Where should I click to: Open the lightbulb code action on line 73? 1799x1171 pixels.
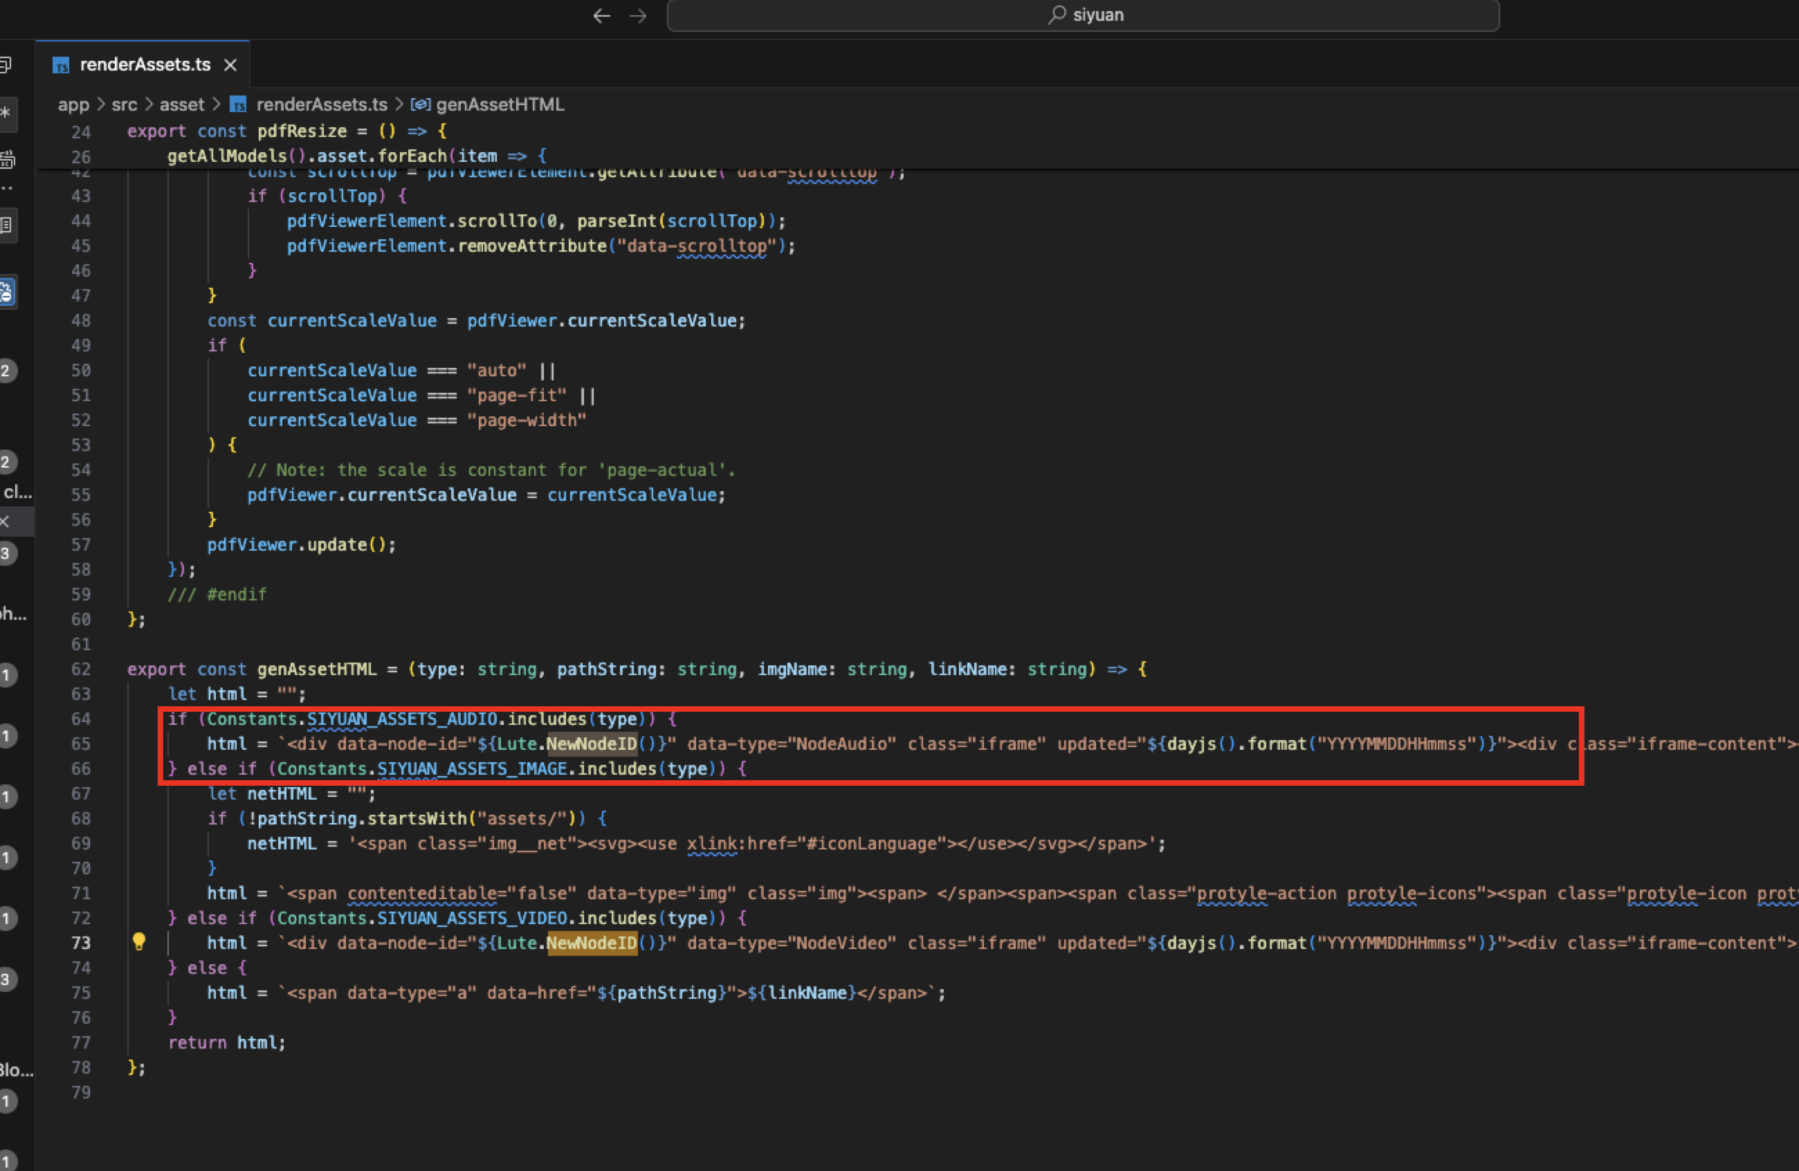coord(139,941)
